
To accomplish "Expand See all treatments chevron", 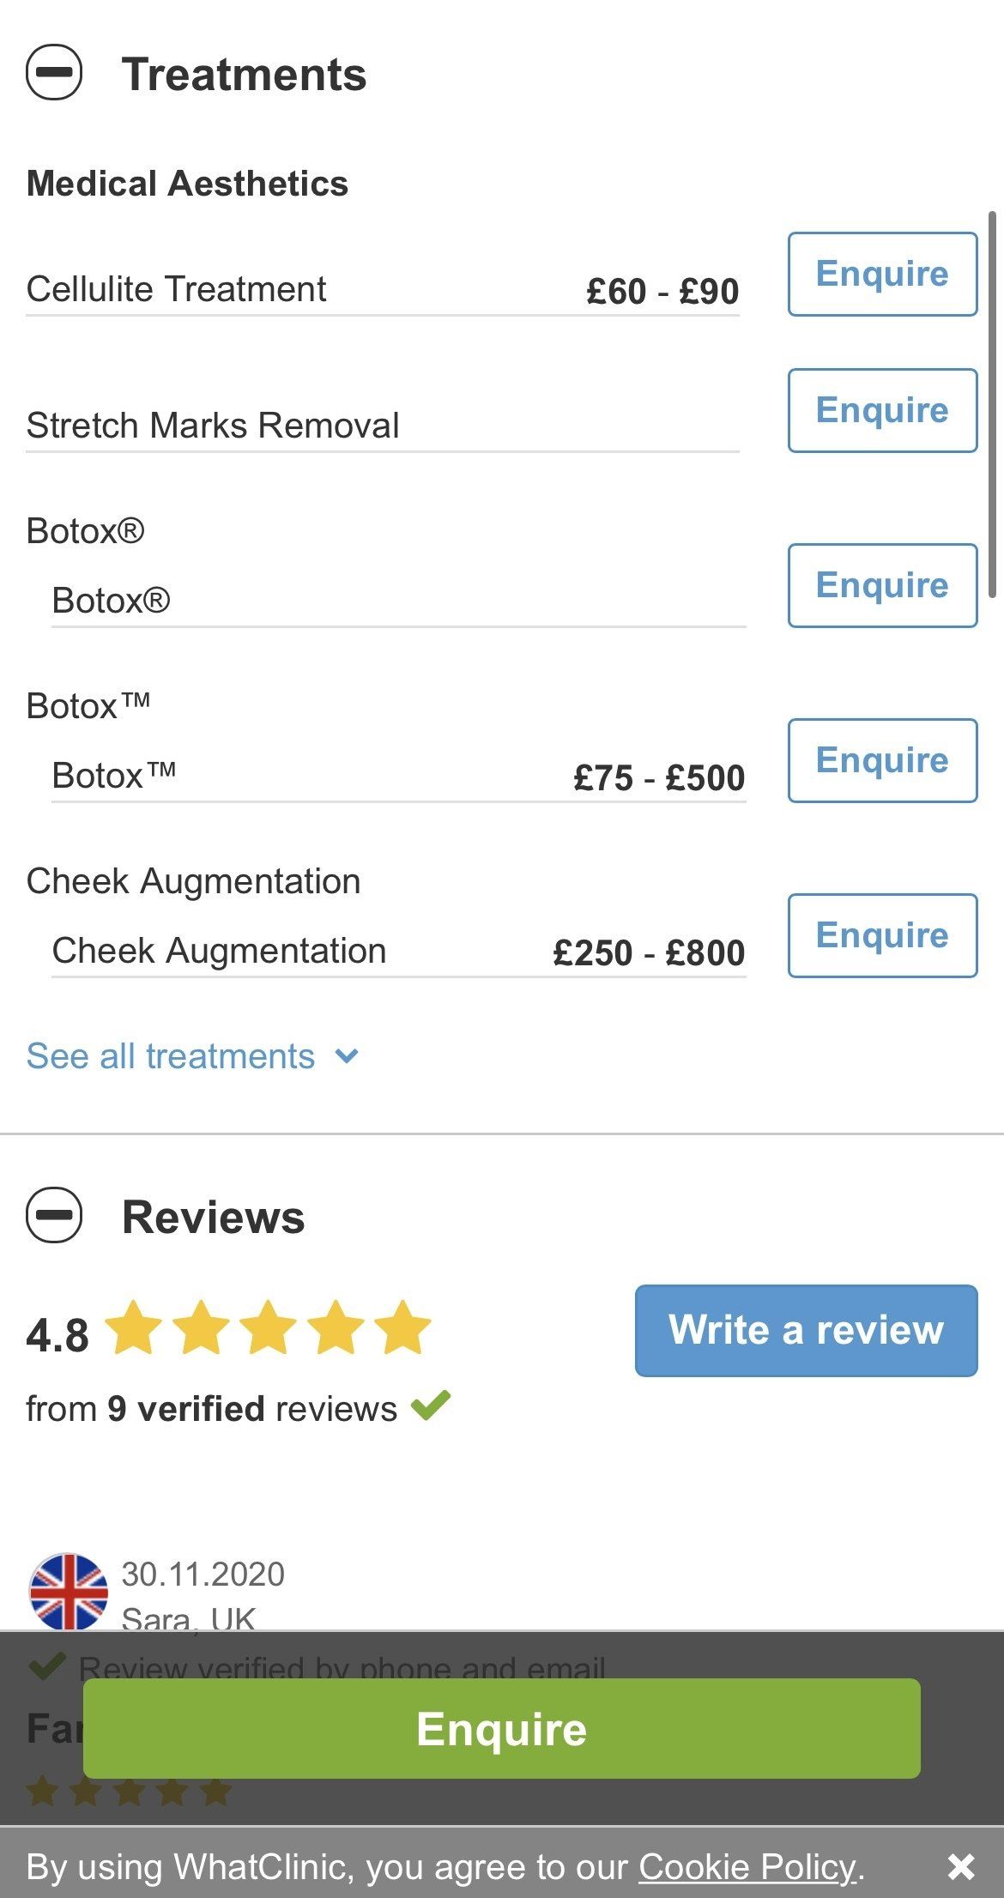I will point(347,1056).
